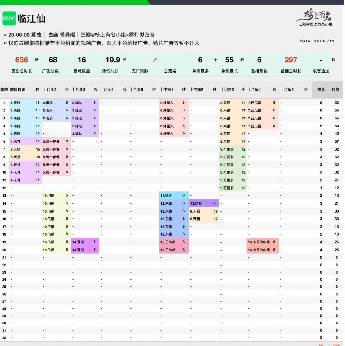Click the 片头3 column header

click(x=80, y=90)
